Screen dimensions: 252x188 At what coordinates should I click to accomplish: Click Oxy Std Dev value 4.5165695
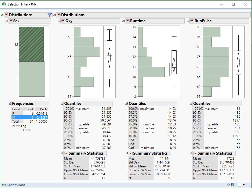(98, 162)
